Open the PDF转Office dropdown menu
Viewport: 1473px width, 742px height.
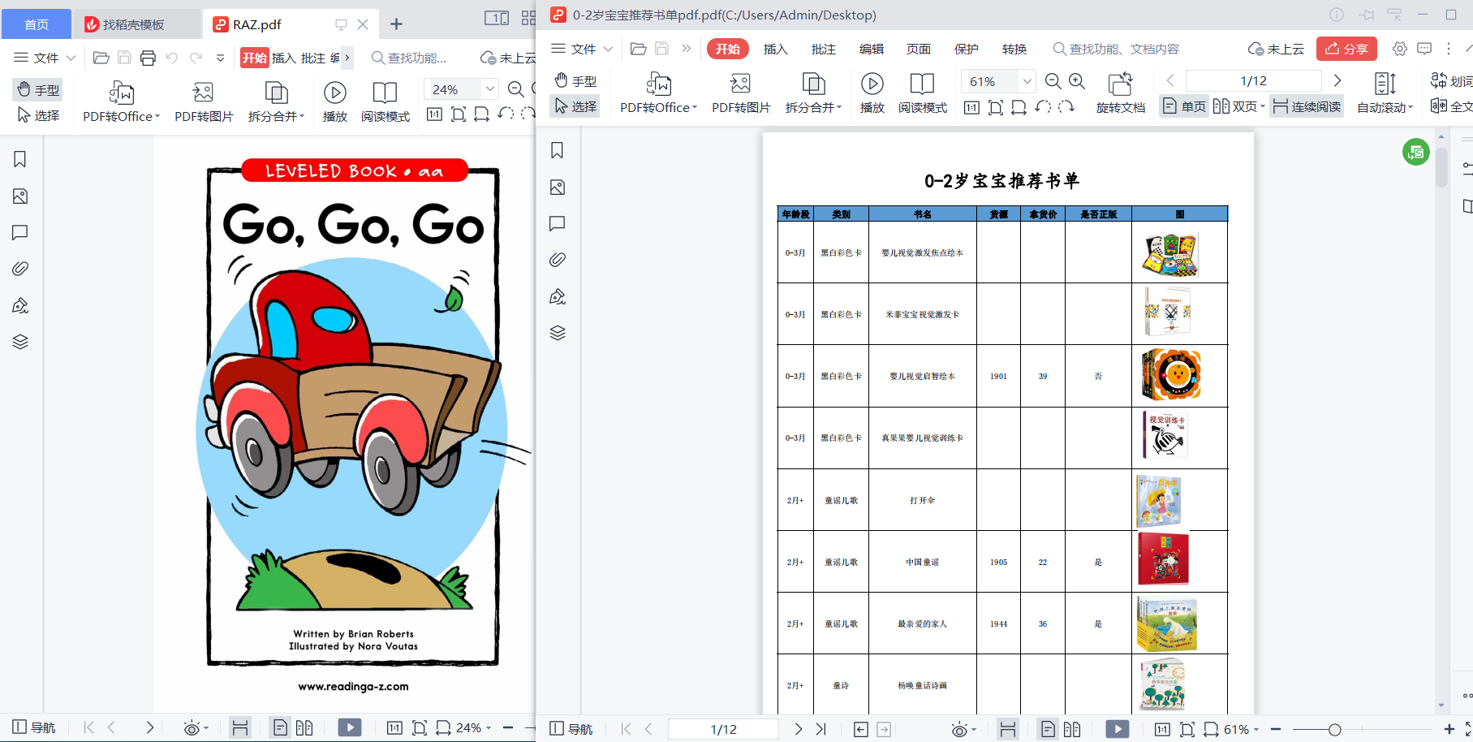coord(657,106)
